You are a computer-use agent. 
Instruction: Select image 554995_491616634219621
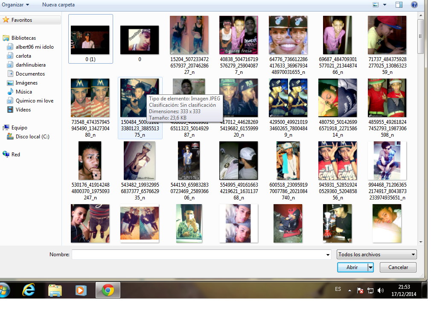click(239, 161)
